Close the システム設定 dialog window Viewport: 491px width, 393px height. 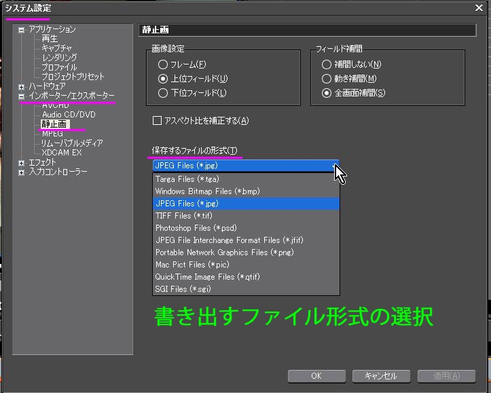point(479,7)
